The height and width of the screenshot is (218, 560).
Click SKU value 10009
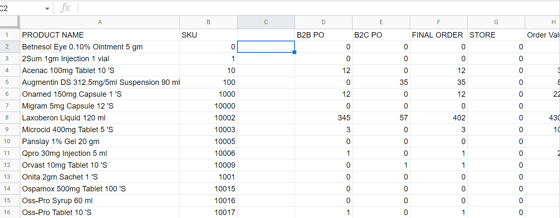[x=208, y=165]
